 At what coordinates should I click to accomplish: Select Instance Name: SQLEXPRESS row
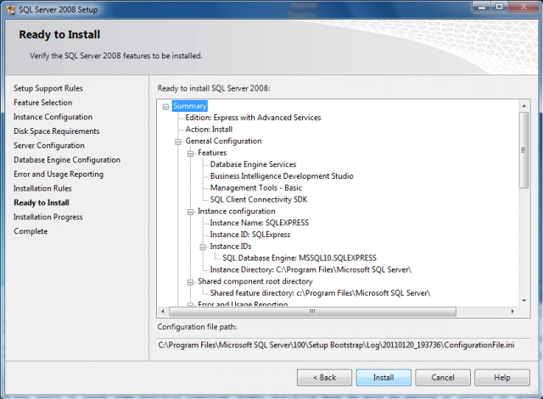tap(260, 223)
